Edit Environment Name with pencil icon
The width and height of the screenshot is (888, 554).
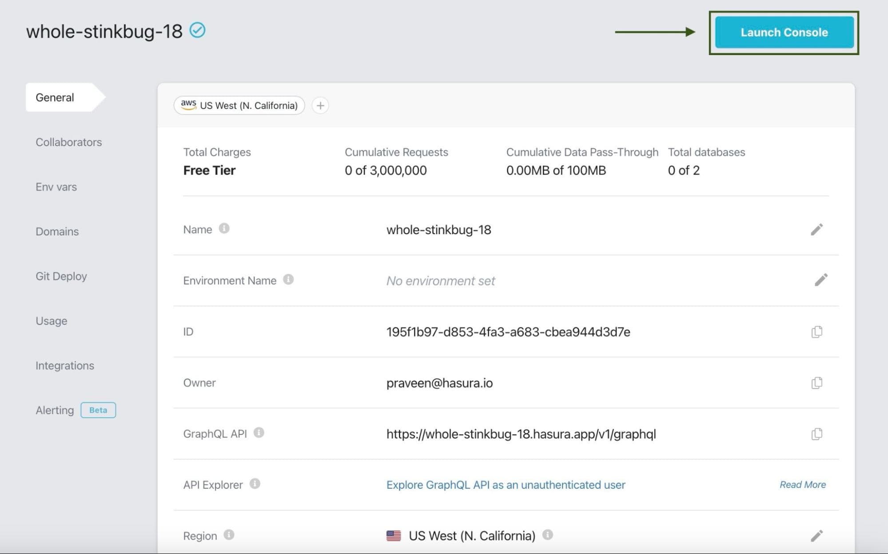pos(820,280)
